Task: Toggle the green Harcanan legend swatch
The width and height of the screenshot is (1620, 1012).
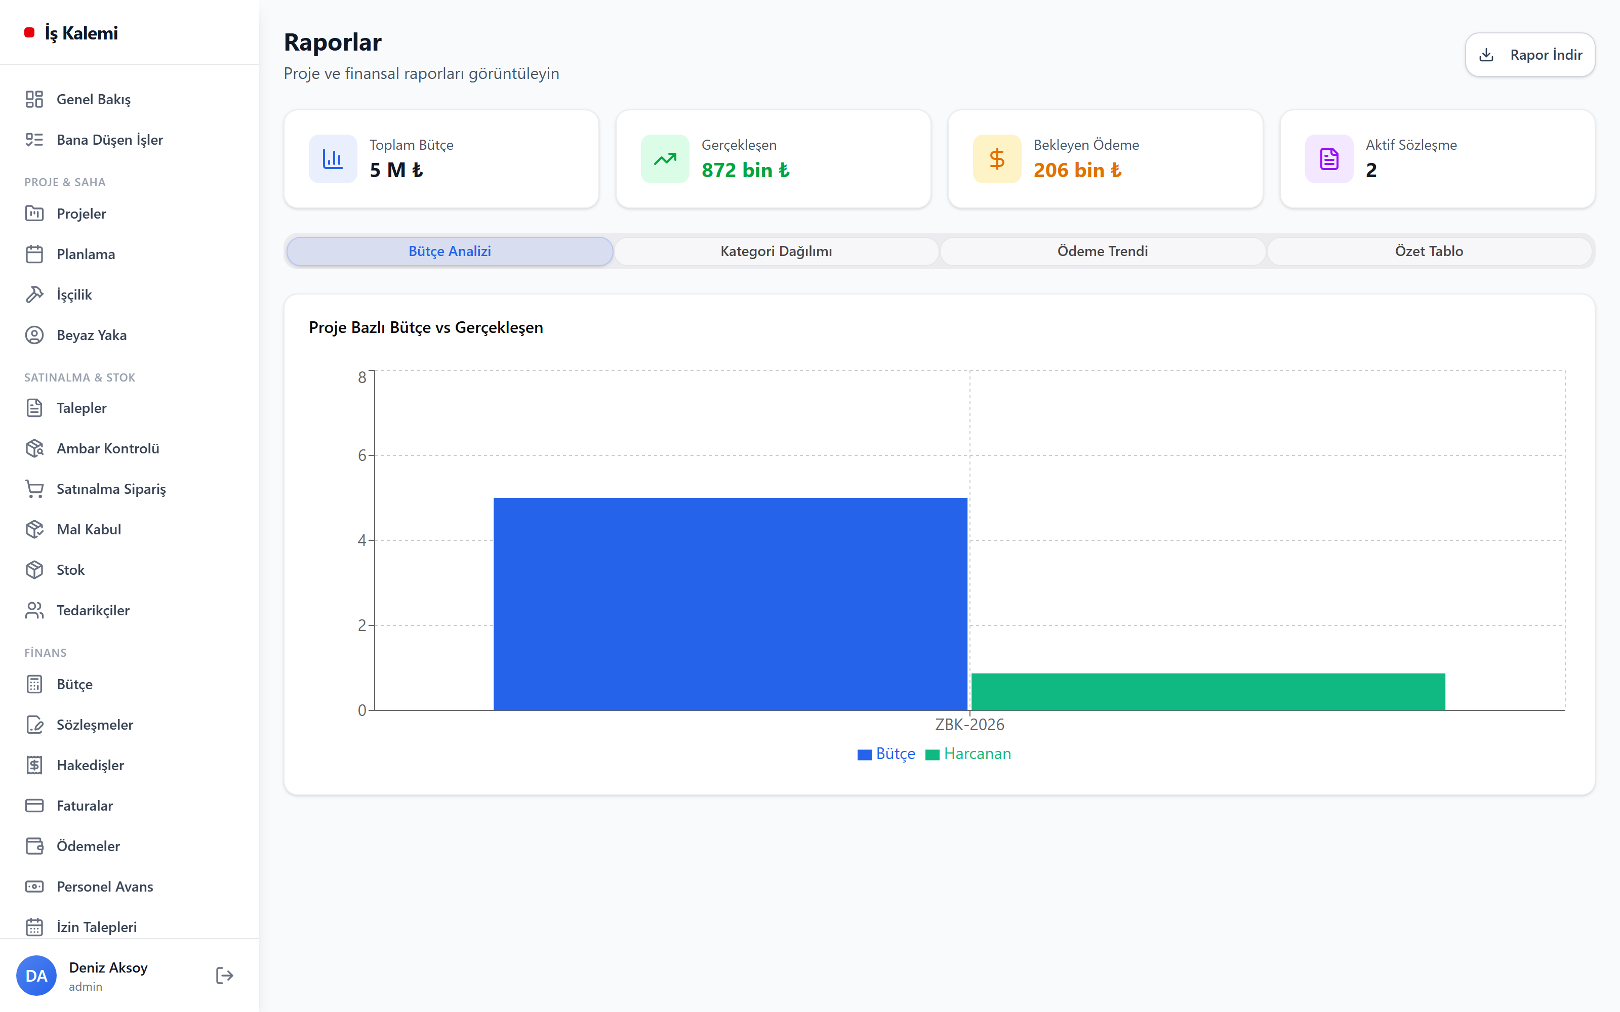Action: pos(932,754)
